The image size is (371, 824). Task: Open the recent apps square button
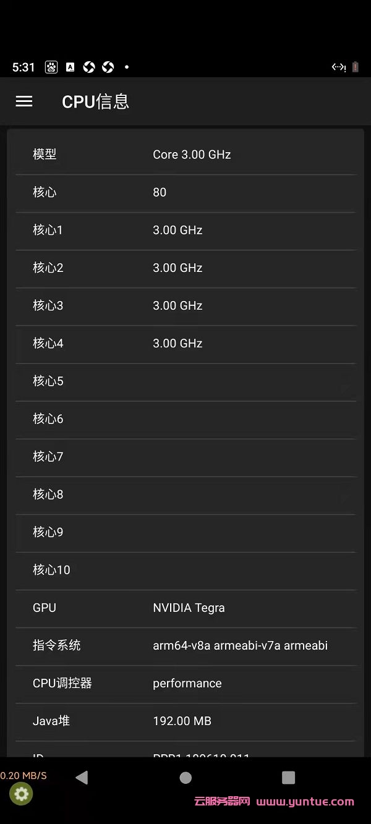pyautogui.click(x=288, y=778)
